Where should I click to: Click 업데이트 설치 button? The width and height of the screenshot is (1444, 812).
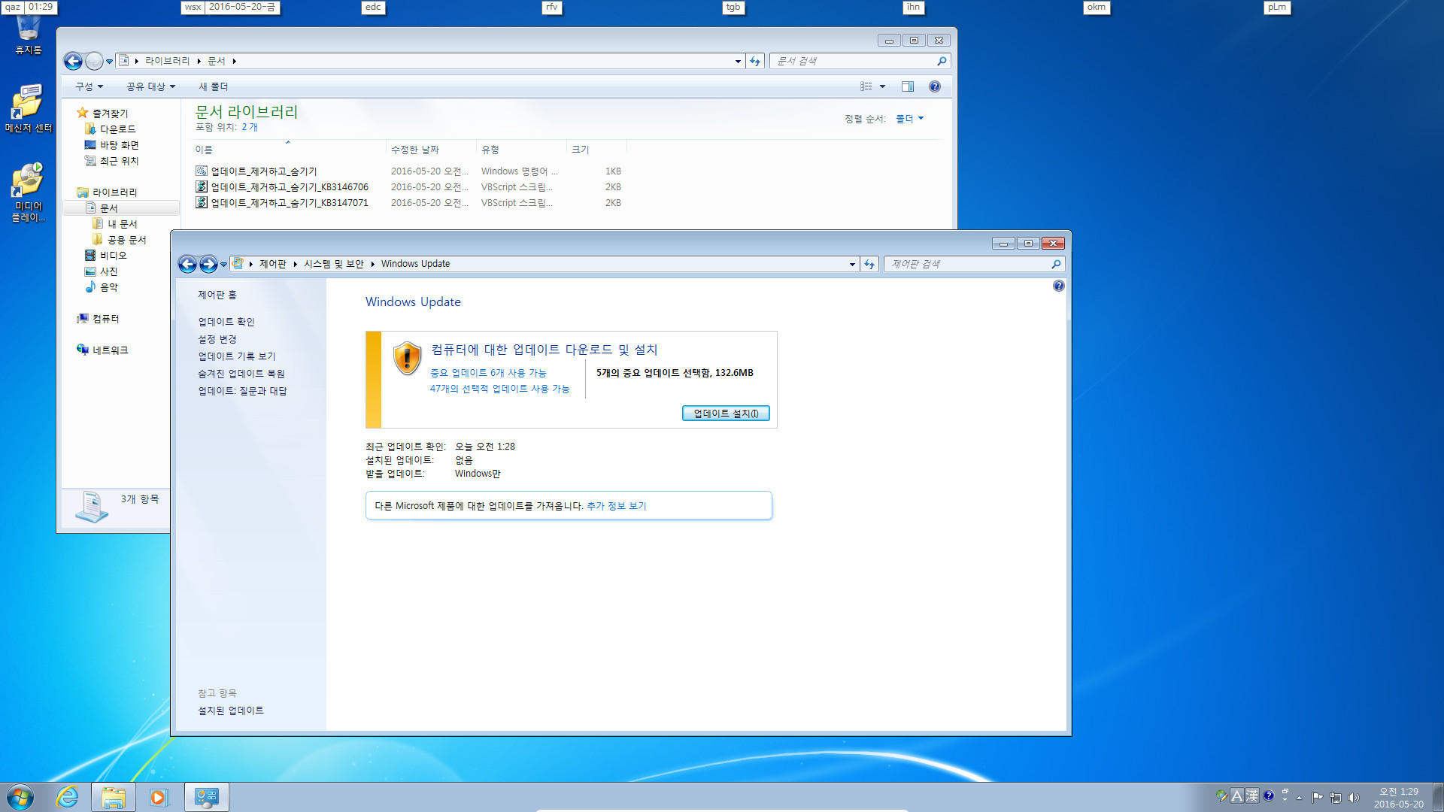726,414
